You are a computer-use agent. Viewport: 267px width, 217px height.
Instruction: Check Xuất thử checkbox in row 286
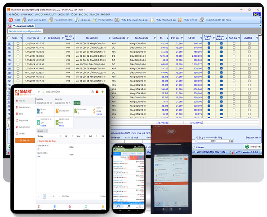tap(234, 60)
